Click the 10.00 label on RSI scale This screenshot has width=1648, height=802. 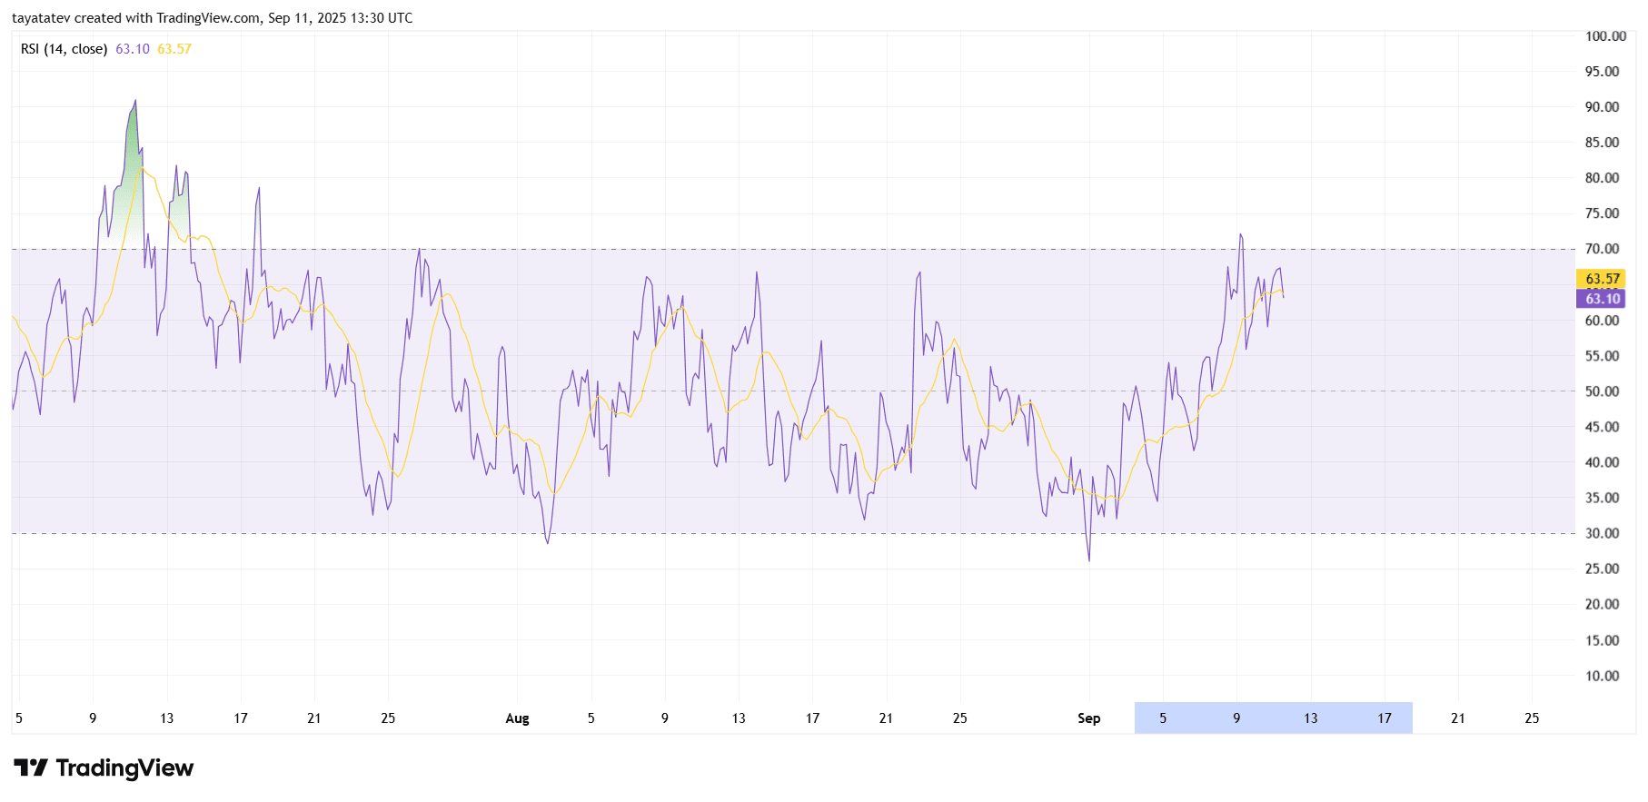coord(1602,676)
